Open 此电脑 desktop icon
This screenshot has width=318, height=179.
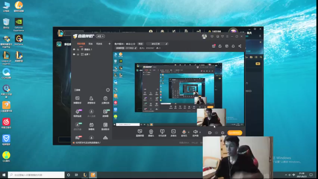point(6,7)
